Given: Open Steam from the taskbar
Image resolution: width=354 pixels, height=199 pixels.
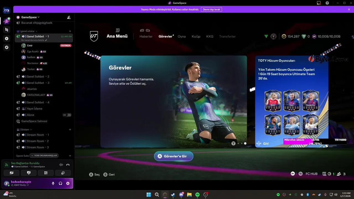Looking at the screenshot, I should pyautogui.click(x=173, y=195).
